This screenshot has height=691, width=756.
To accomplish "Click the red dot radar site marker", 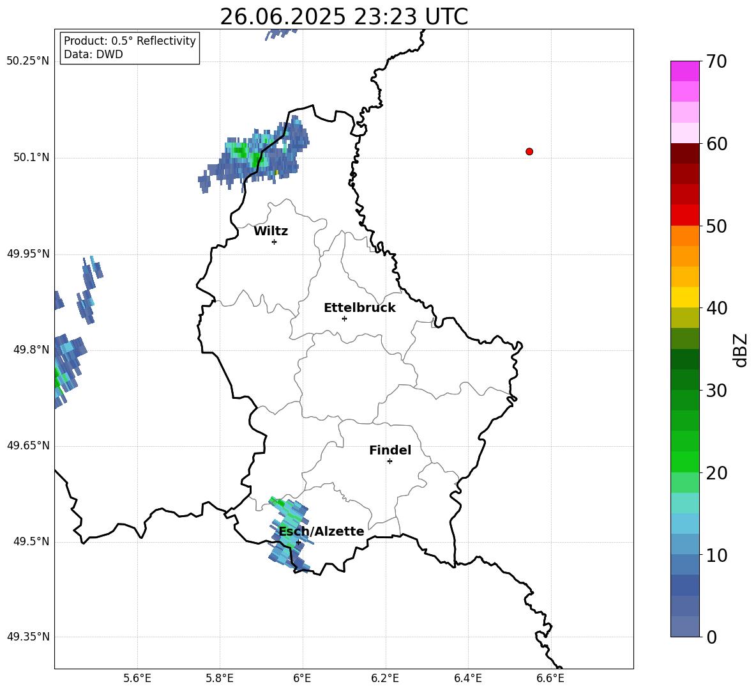I will [529, 151].
